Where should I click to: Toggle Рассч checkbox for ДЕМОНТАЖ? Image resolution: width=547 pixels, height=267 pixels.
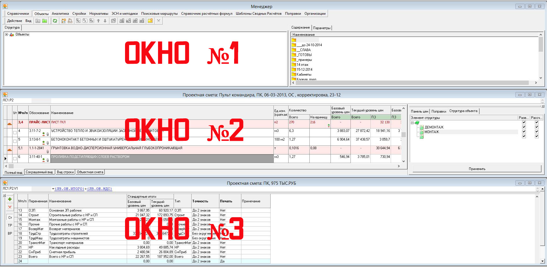click(537, 127)
